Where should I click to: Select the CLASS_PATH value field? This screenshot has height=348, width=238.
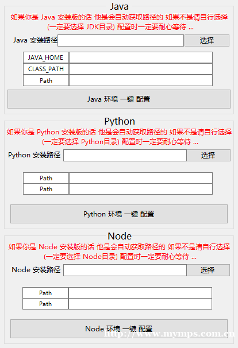[141, 69]
